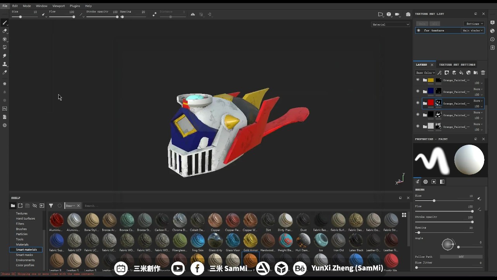Toggle visibility of the gray Orange_Painted layer
The width and height of the screenshot is (497, 280).
tap(418, 126)
